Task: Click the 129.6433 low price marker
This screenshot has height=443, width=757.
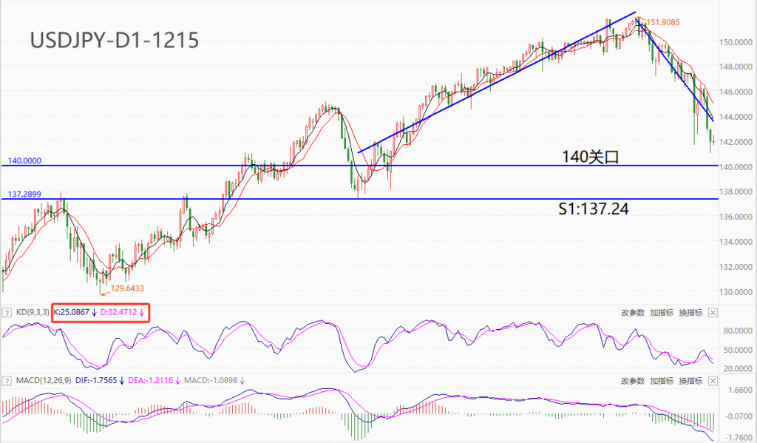Action: 127,288
